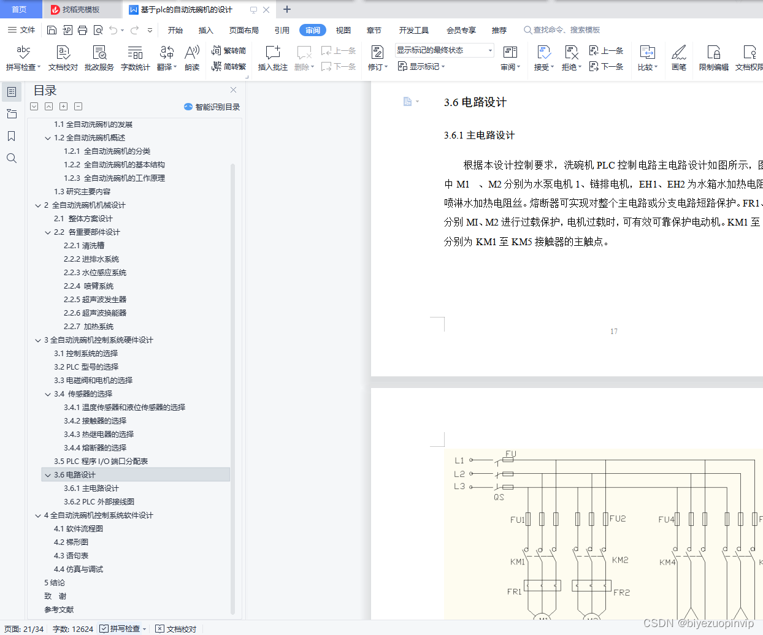763x635 pixels.
Task: Open the document compare tool
Action: [x=647, y=58]
